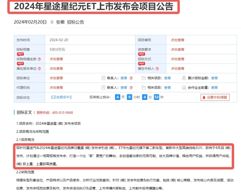Click 设置中标提醒 button
241x193 pixels.
[x=215, y=97]
